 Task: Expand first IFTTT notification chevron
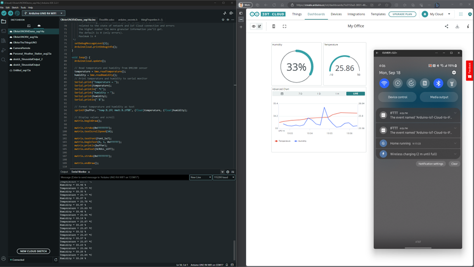pyautogui.click(x=455, y=113)
